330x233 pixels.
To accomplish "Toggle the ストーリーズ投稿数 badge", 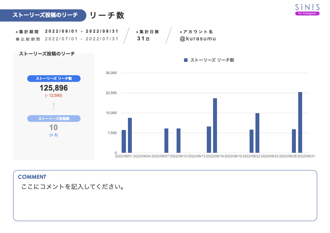I will click(x=54, y=119).
